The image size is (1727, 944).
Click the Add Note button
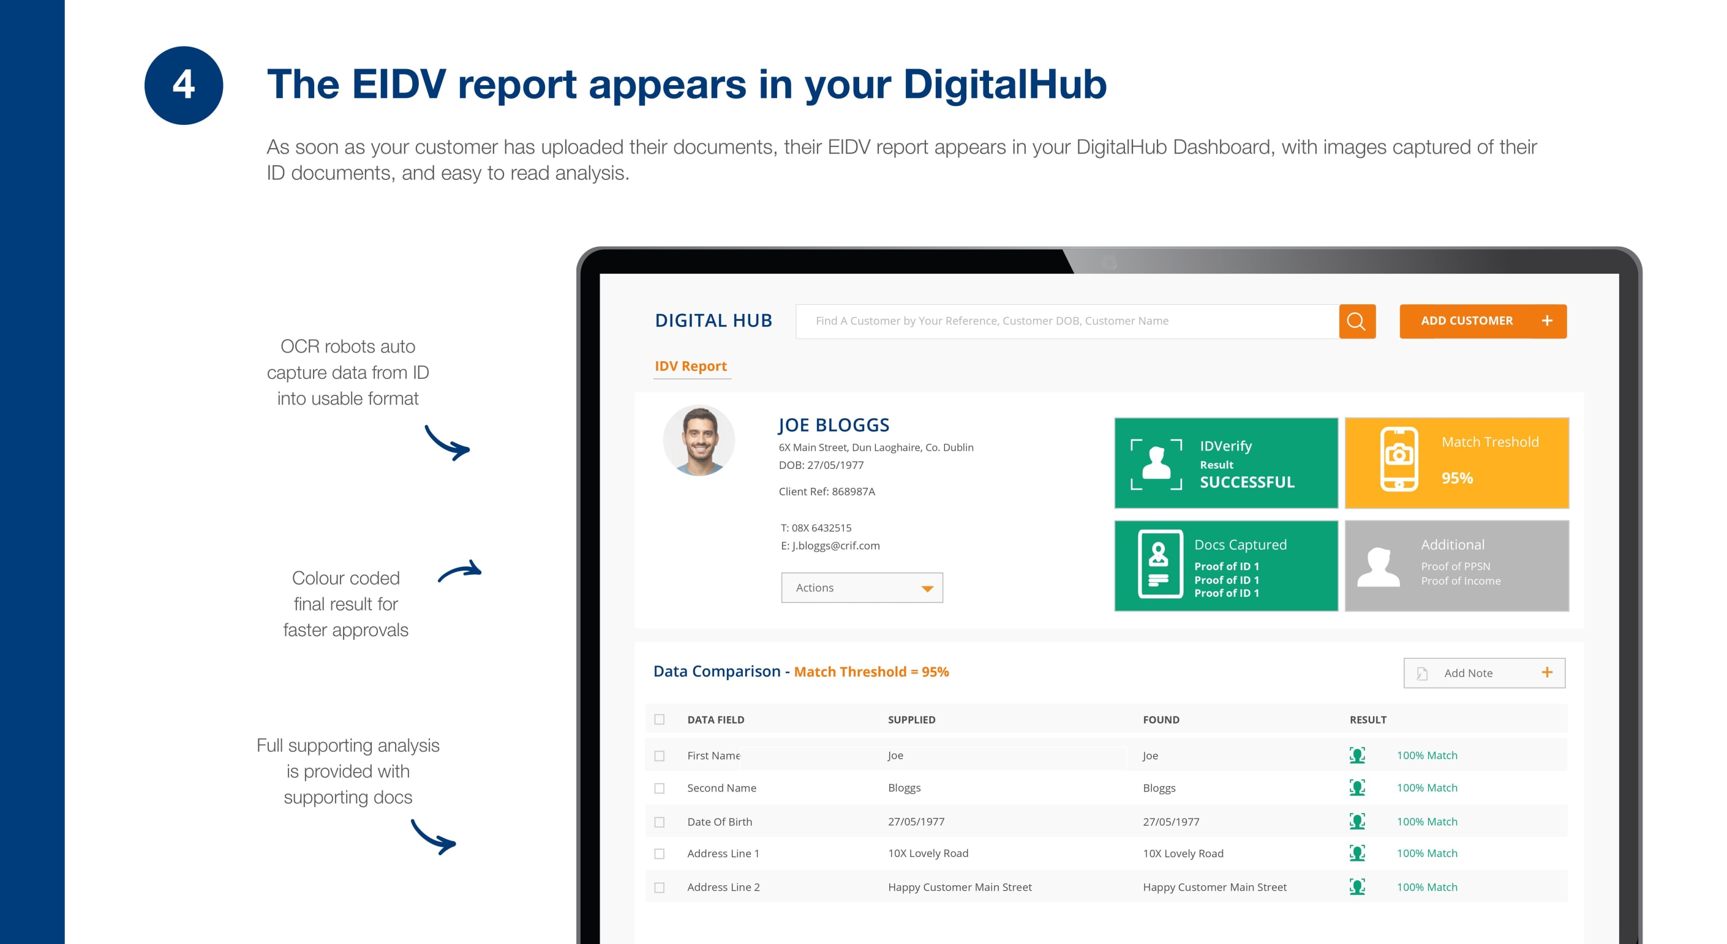coord(1468,673)
